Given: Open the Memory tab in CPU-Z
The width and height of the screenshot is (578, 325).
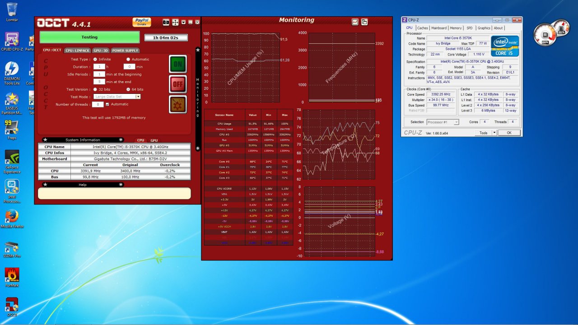Looking at the screenshot, I should pos(456,28).
